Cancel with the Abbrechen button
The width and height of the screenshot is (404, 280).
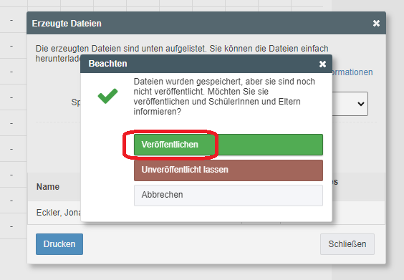click(229, 195)
